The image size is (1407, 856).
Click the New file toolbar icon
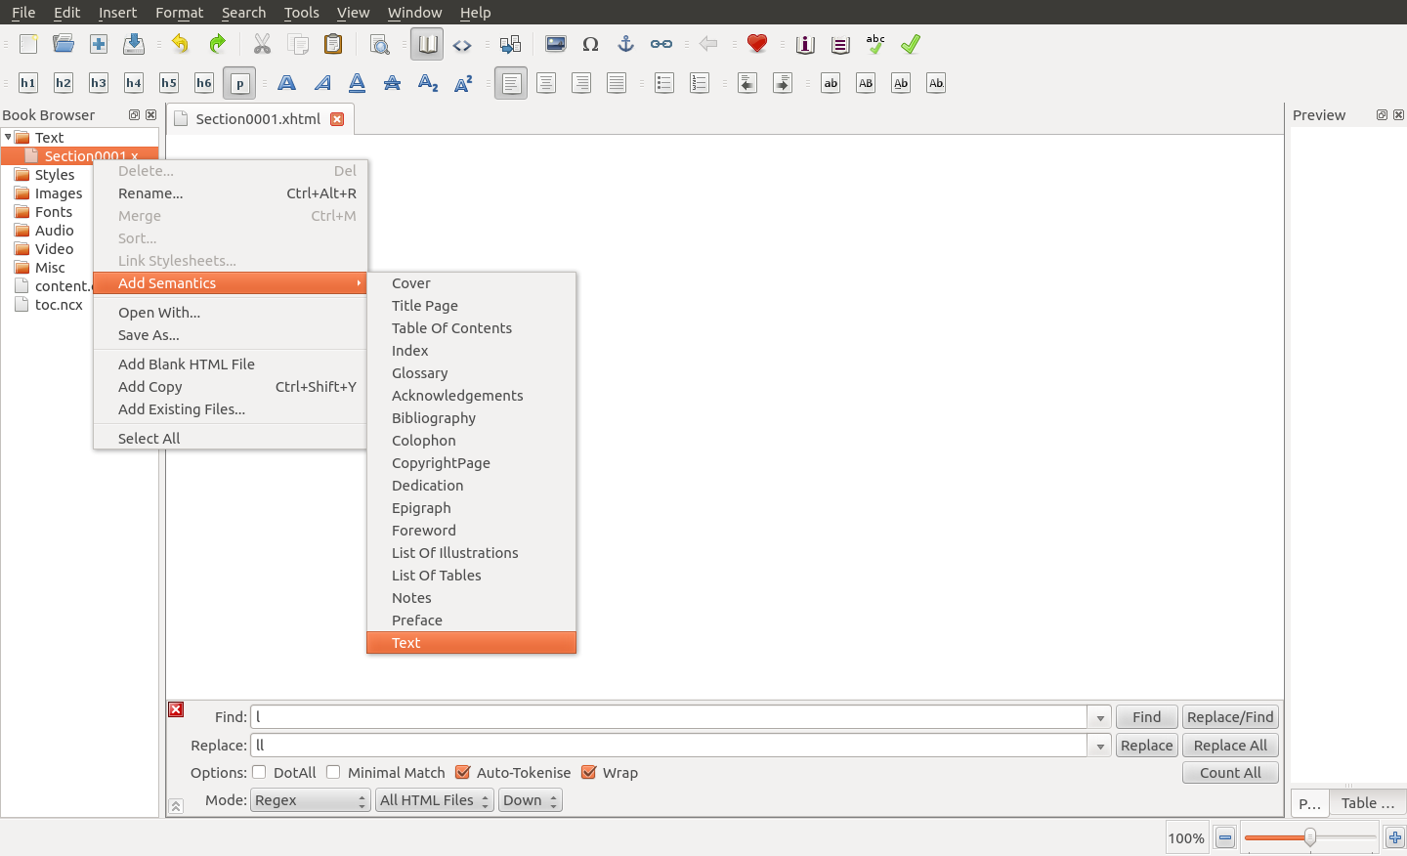pos(28,44)
